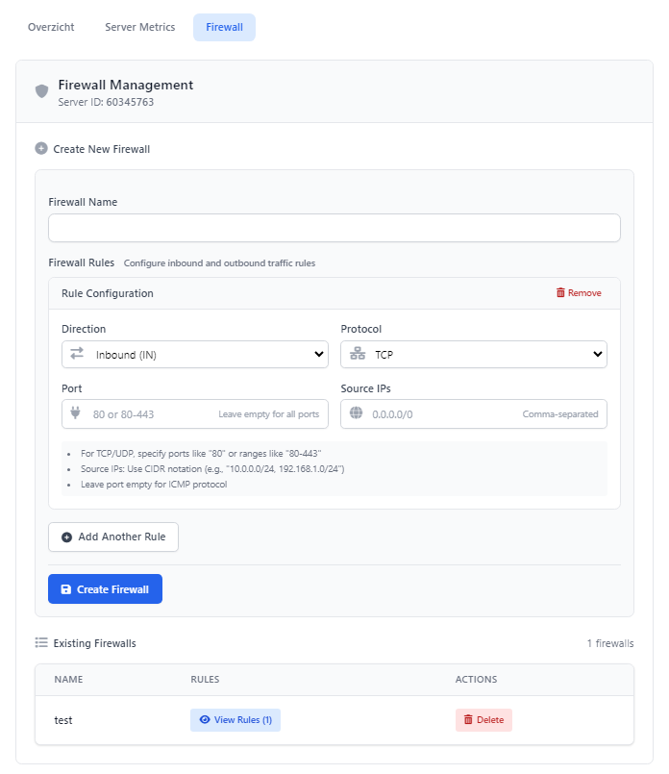Click the Create Firewall button
Screen dimensions: 669x774
(105, 588)
